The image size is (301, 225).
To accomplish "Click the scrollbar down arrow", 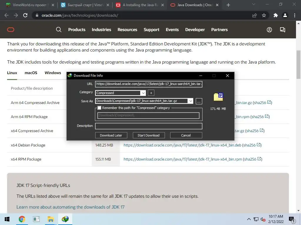I will [298, 211].
